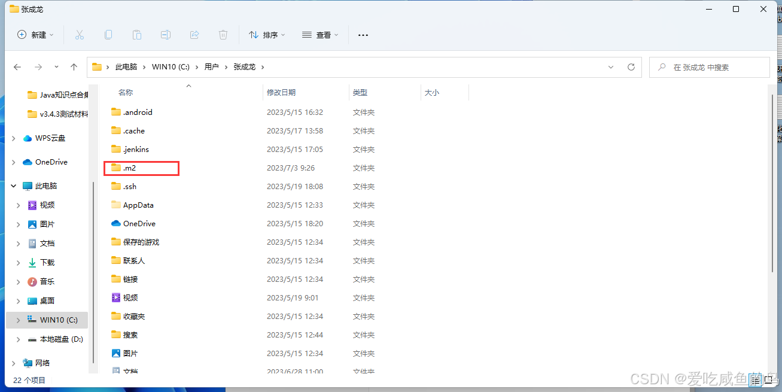Click 用户 in address breadcrumb
This screenshot has width=782, height=392.
pyautogui.click(x=212, y=67)
